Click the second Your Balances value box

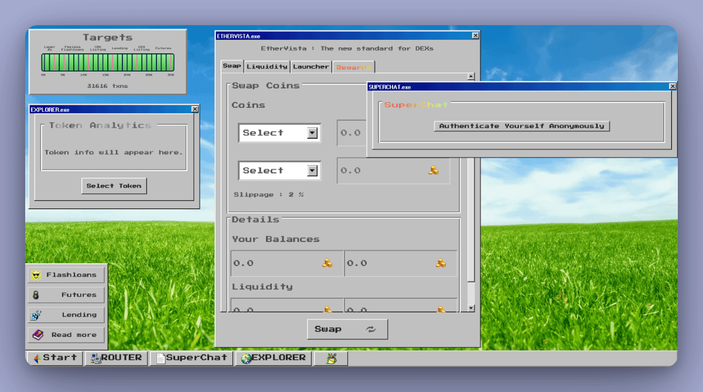401,263
